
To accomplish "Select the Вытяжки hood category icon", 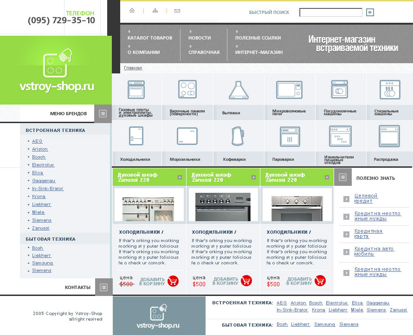I will click(x=239, y=90).
